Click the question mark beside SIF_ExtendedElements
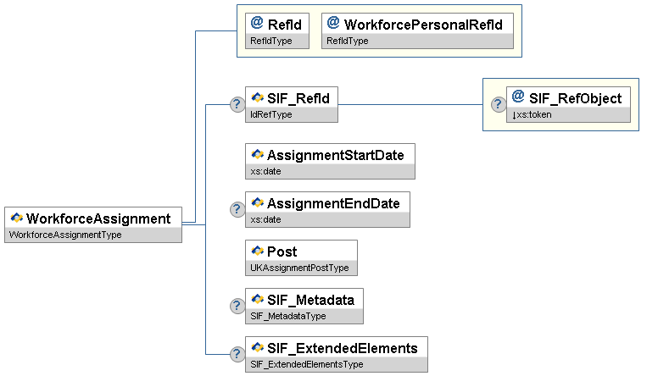 (x=237, y=354)
